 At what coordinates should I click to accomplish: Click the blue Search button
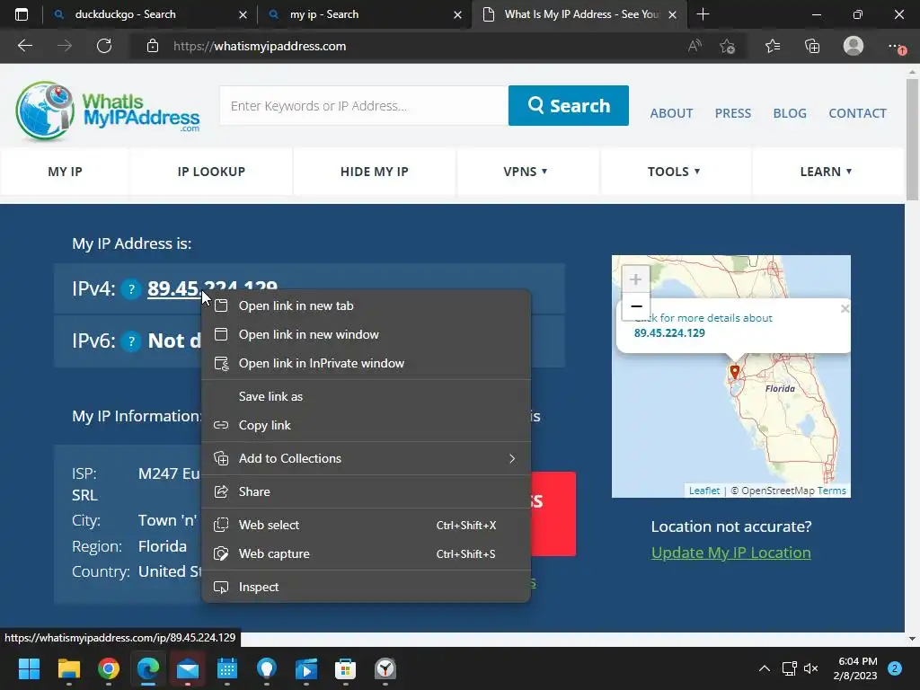pos(569,106)
